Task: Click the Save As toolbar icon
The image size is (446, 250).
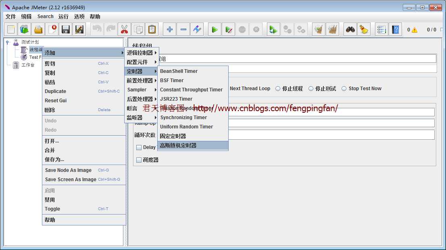Action: (79, 29)
